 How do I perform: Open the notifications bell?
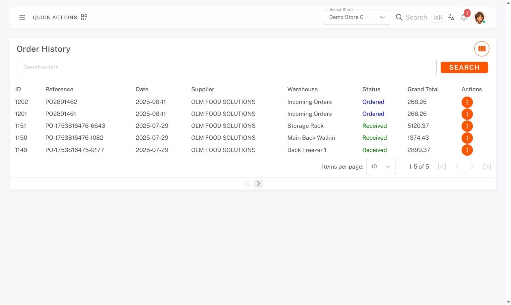point(464,18)
